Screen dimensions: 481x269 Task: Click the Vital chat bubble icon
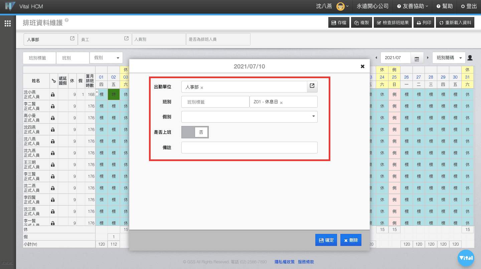[x=466, y=258]
